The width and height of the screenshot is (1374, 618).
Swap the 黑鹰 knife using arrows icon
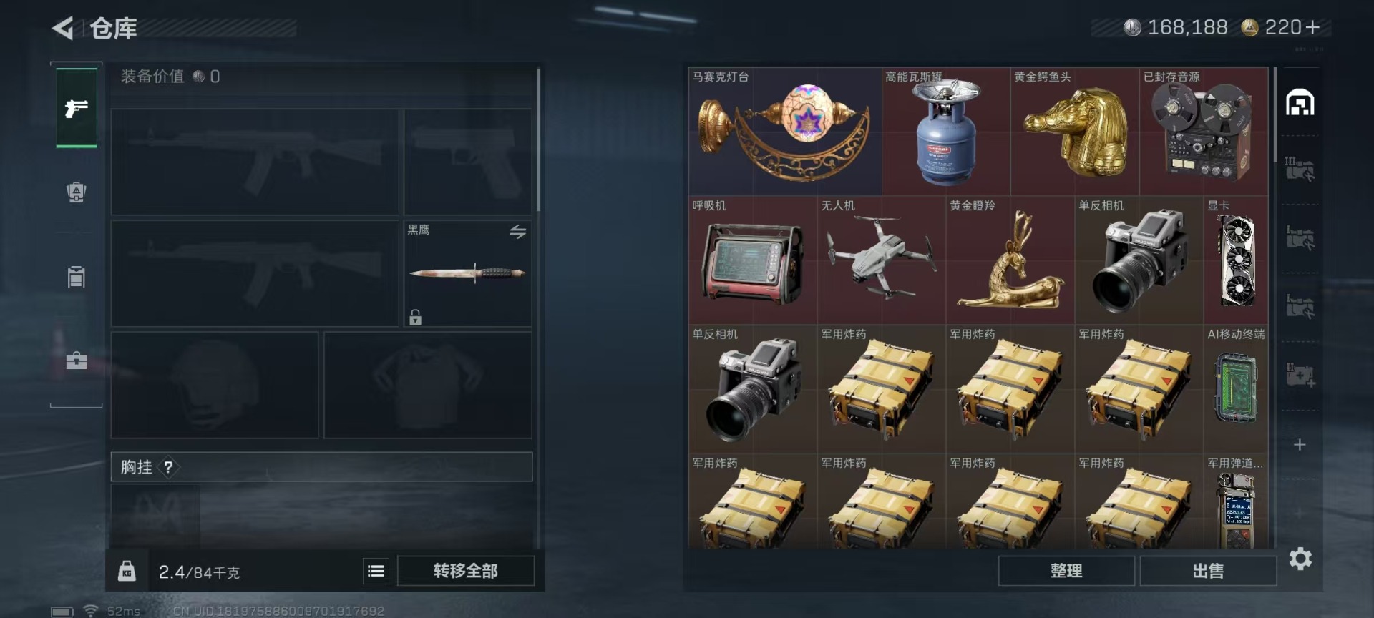coord(518,231)
